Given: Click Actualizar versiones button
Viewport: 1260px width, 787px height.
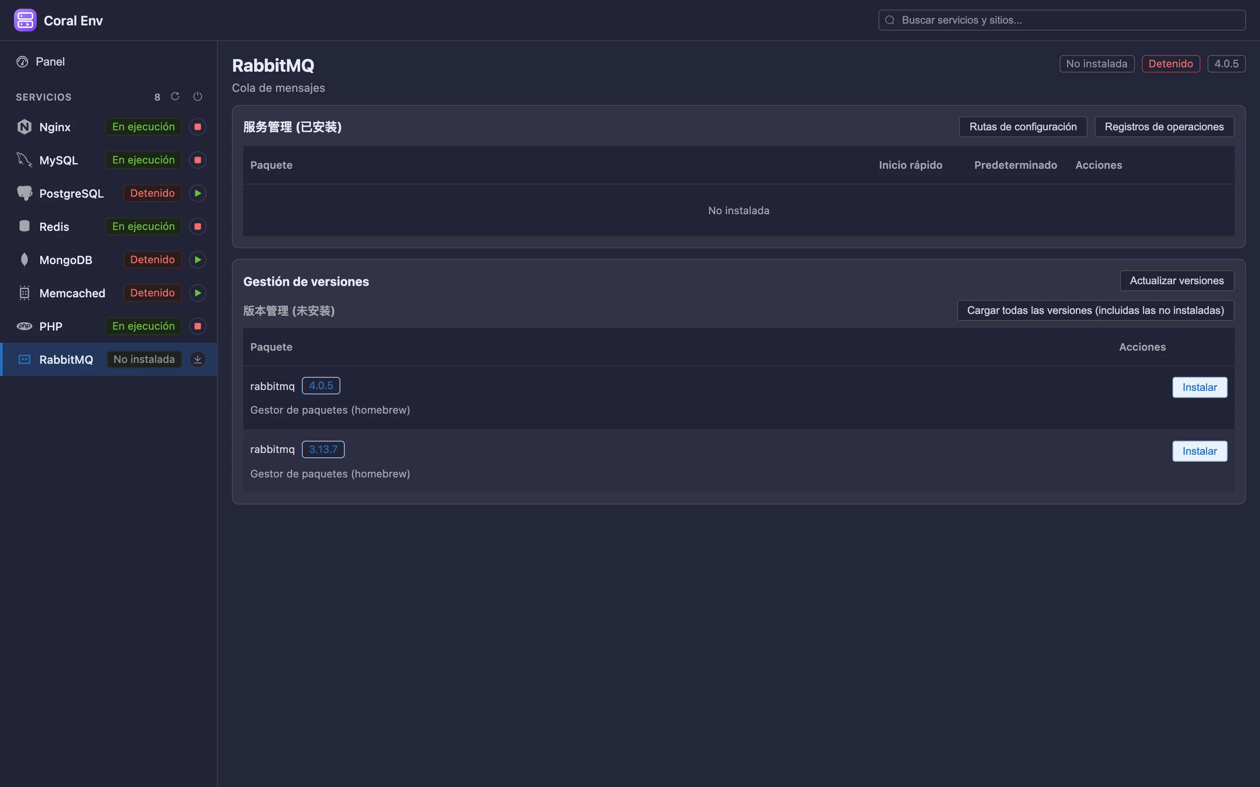Looking at the screenshot, I should 1177,281.
